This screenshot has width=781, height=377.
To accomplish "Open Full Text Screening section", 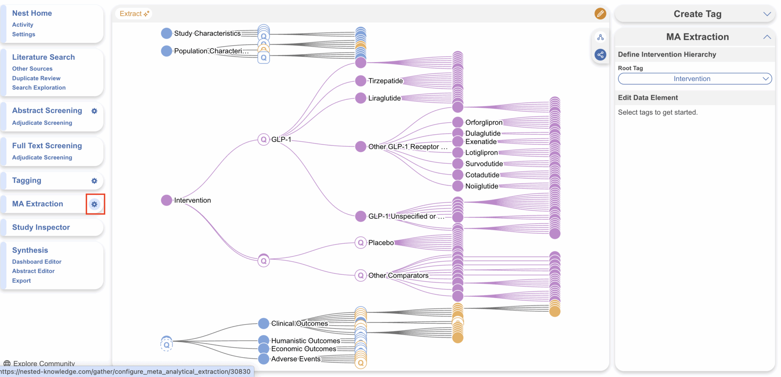I will pyautogui.click(x=47, y=146).
